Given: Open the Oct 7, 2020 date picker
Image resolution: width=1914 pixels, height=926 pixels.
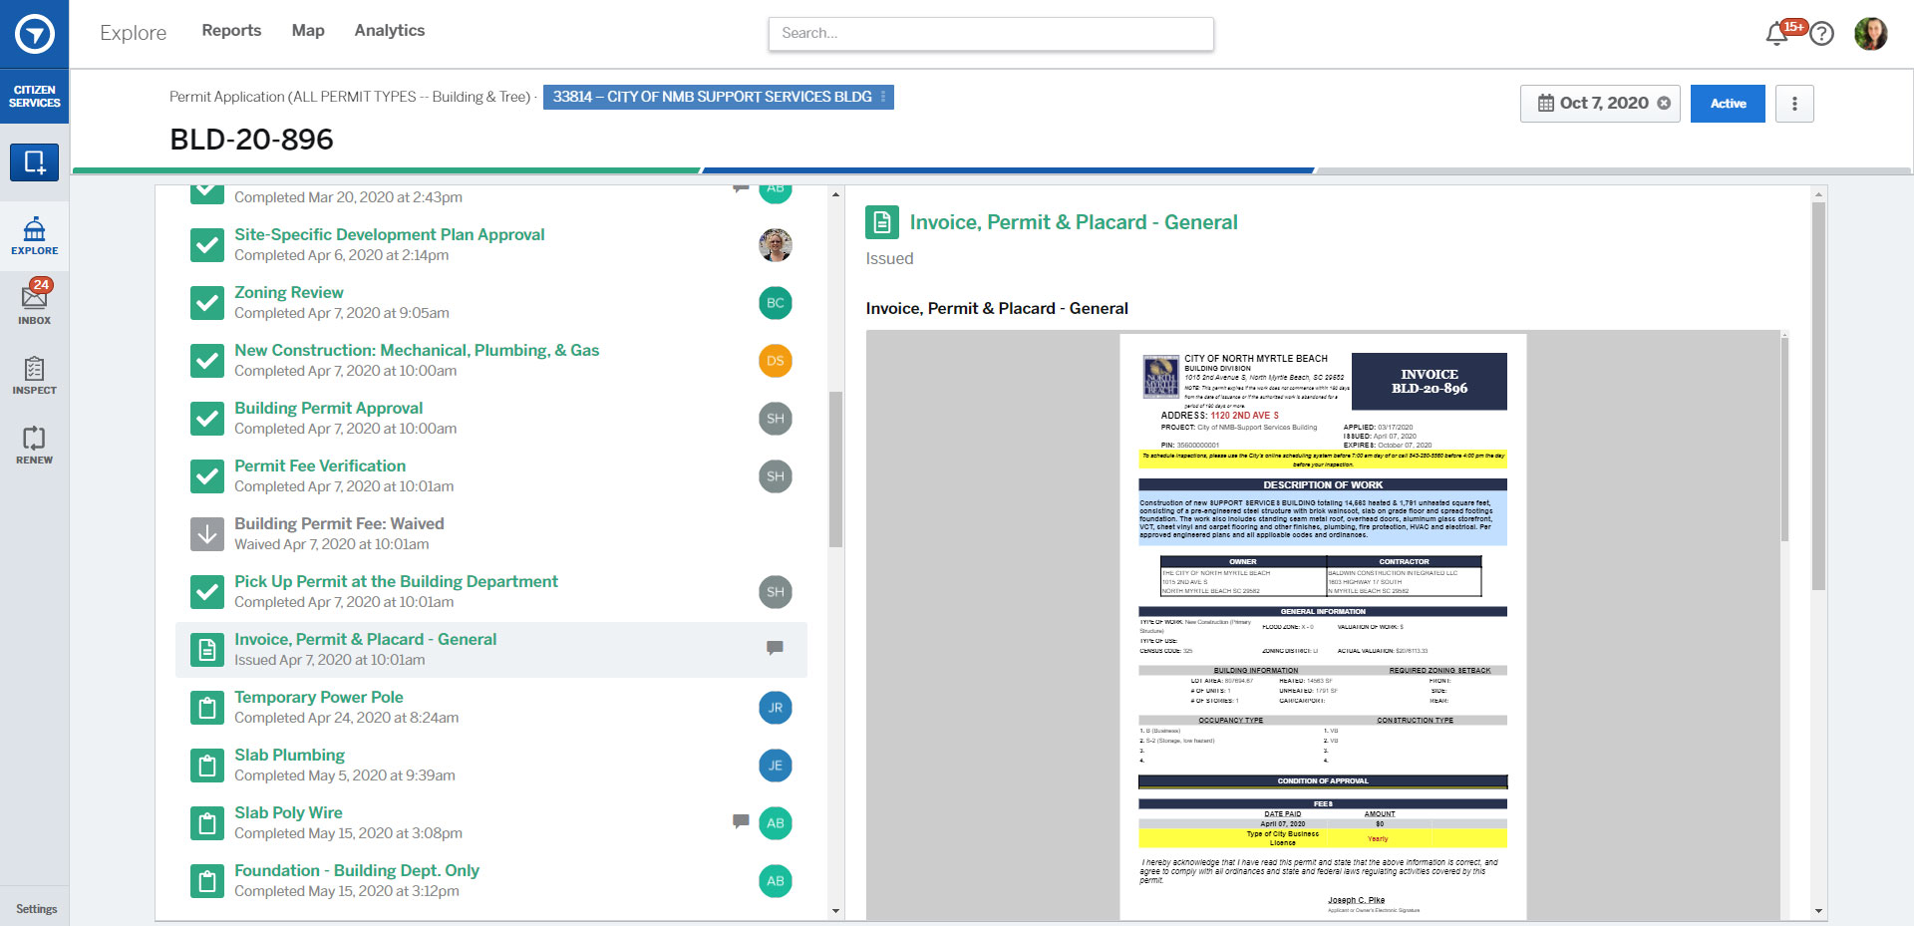Looking at the screenshot, I should [1592, 104].
